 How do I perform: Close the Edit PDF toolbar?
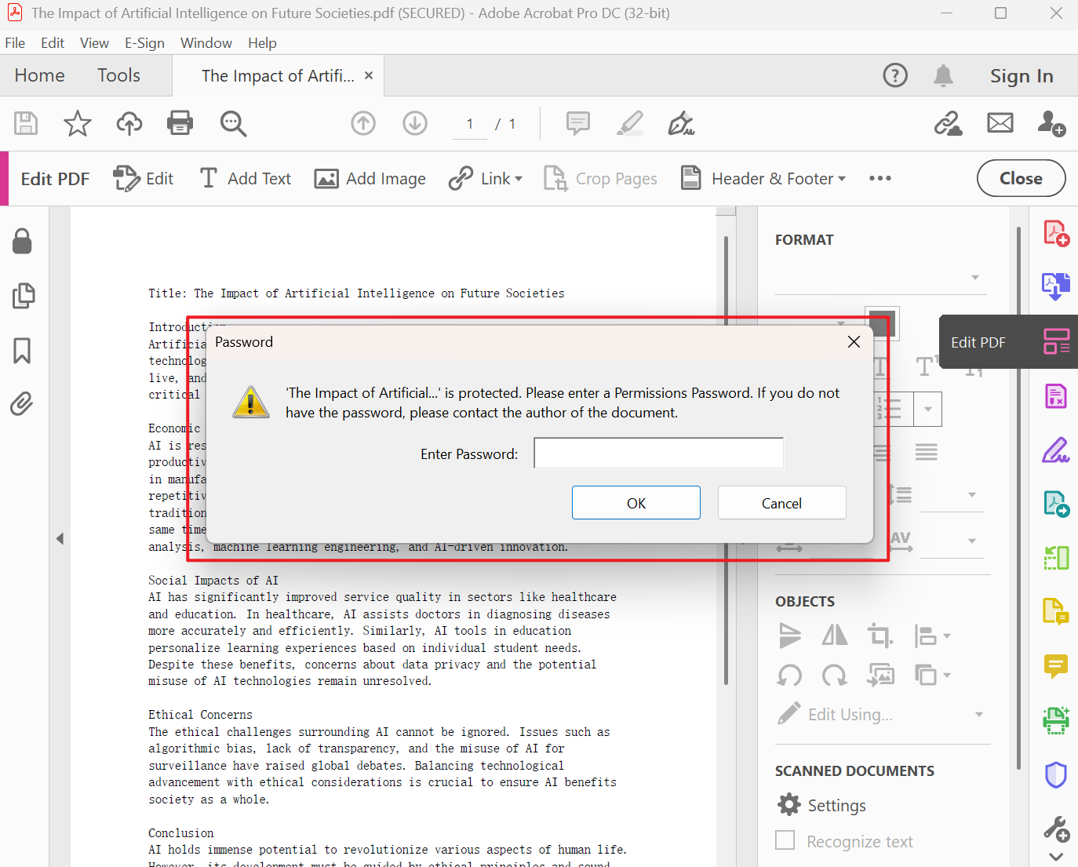pyautogui.click(x=1021, y=178)
